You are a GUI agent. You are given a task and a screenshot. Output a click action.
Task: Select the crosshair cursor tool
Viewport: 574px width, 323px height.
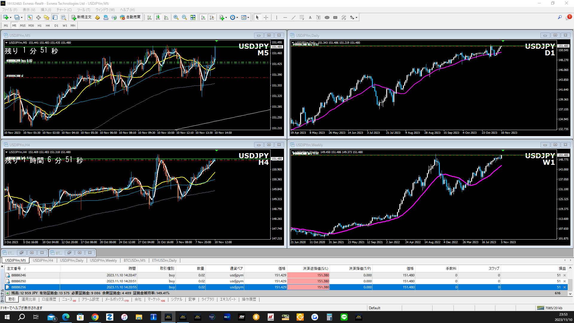[x=266, y=17]
